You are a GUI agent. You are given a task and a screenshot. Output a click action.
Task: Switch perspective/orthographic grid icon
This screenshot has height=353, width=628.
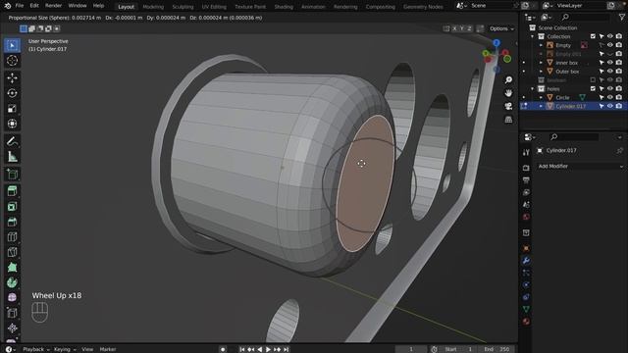(x=508, y=120)
